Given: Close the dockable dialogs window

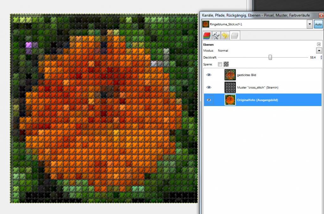Looking at the screenshot, I should (x=321, y=16).
